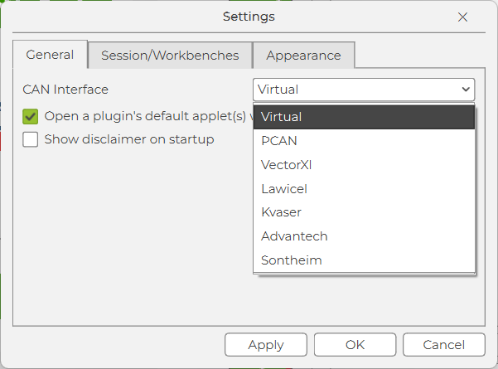Pick VectorXI as the CAN interface
The image size is (498, 369).
(x=364, y=165)
